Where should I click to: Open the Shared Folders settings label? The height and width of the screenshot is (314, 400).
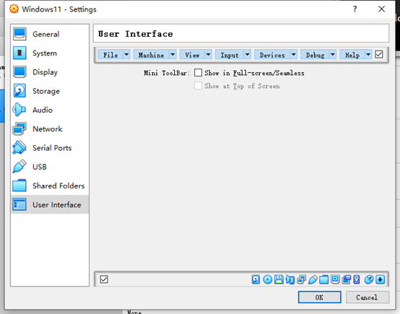(x=58, y=186)
